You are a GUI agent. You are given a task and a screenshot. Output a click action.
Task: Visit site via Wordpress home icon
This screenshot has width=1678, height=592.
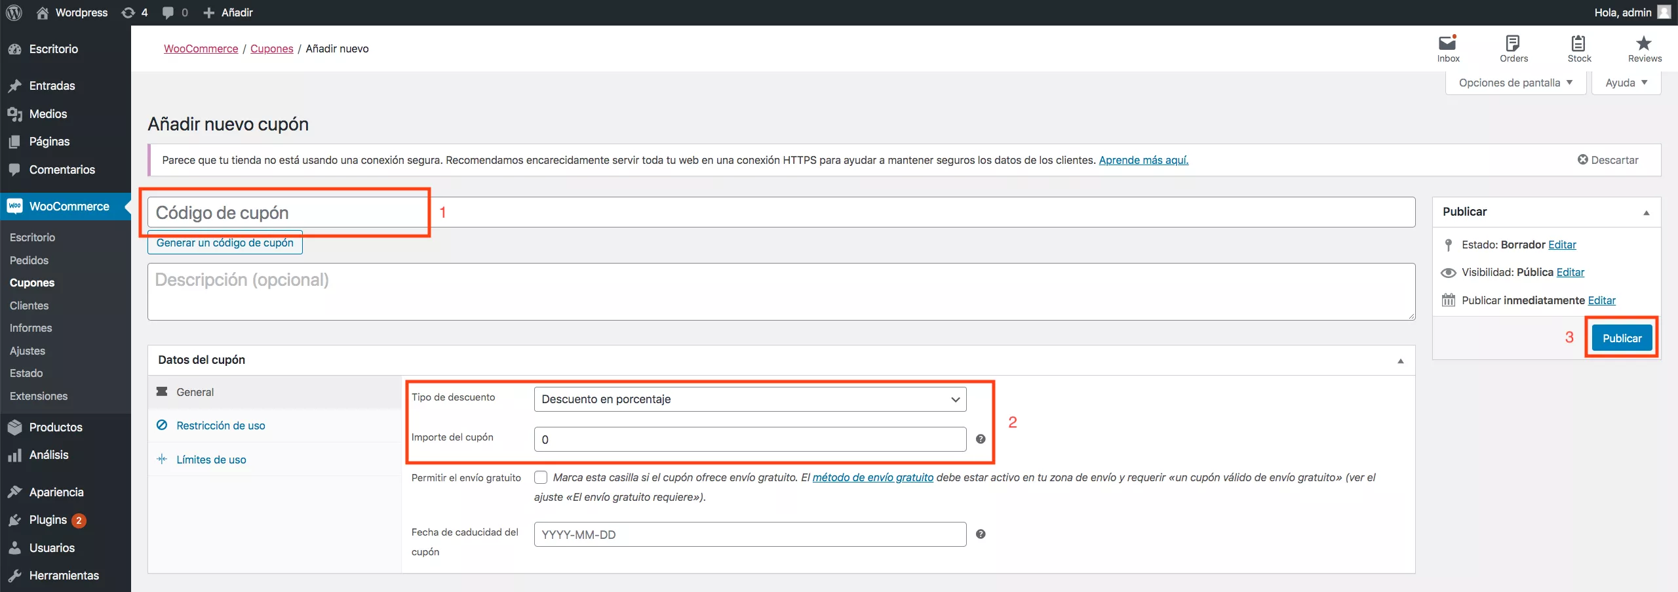(x=43, y=12)
